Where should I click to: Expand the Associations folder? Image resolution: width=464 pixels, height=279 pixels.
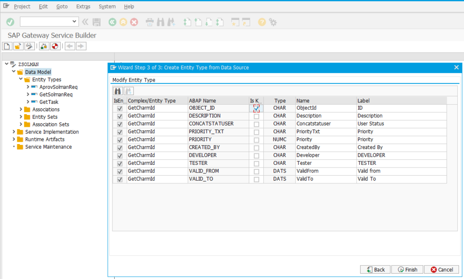(x=21, y=109)
